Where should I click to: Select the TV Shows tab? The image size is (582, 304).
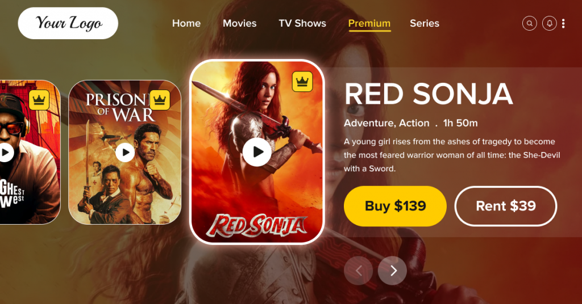[302, 23]
